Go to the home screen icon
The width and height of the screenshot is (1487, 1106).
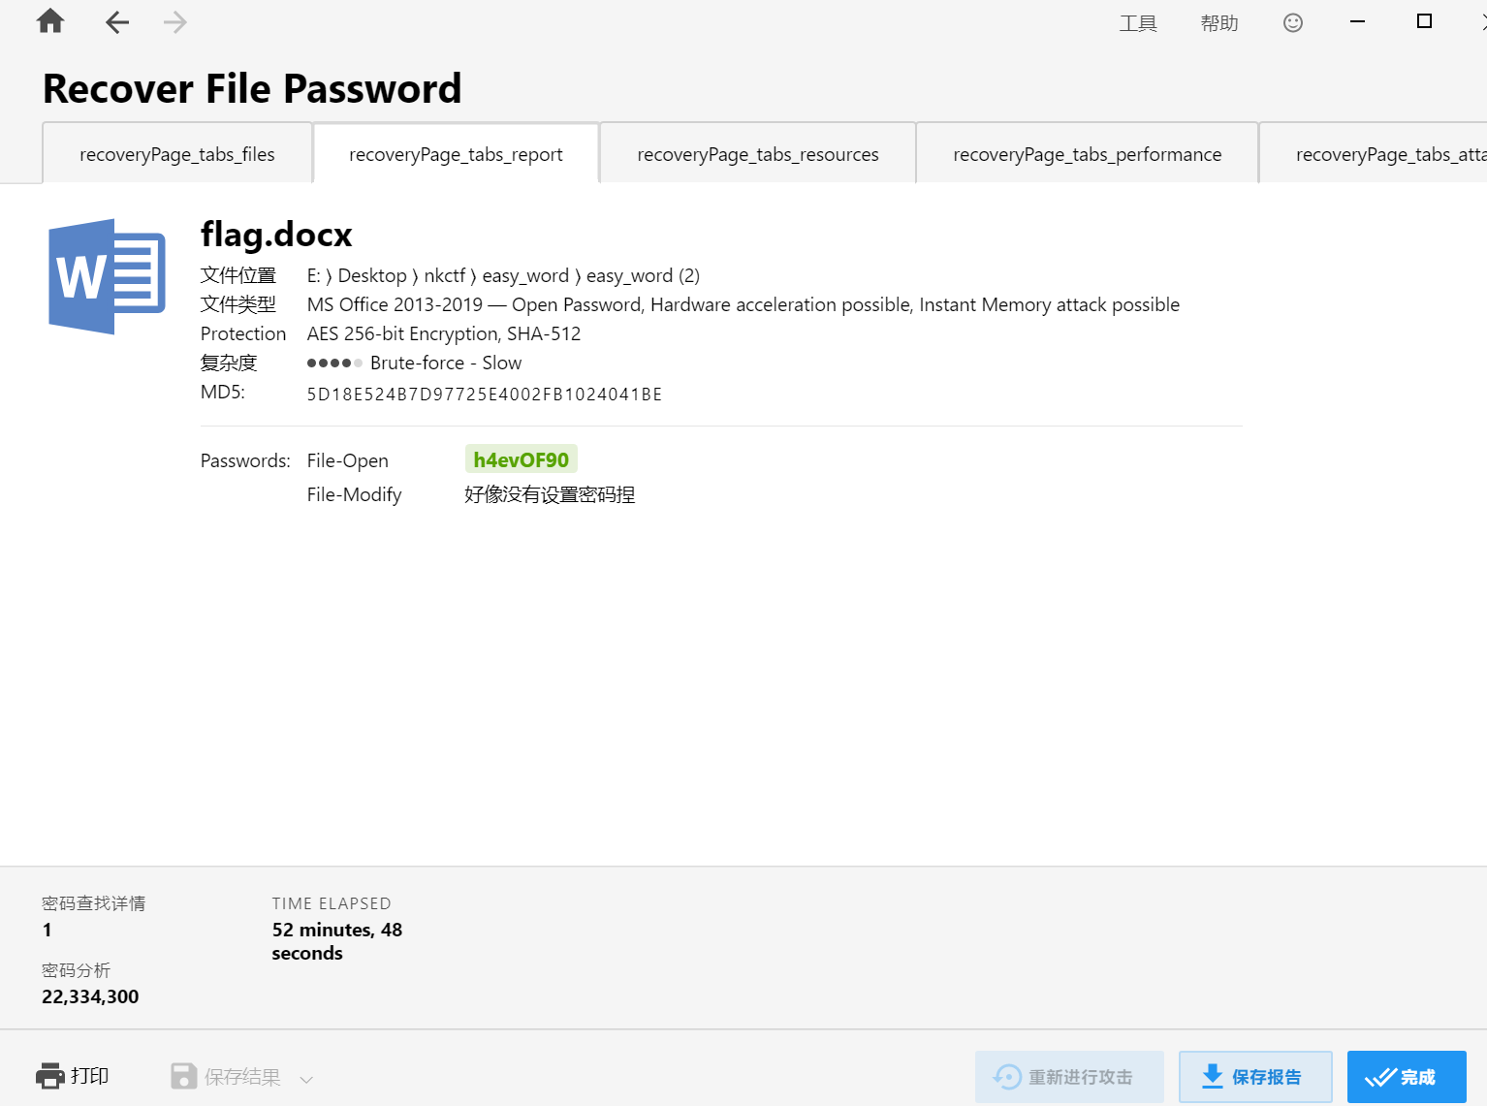pyautogui.click(x=50, y=21)
